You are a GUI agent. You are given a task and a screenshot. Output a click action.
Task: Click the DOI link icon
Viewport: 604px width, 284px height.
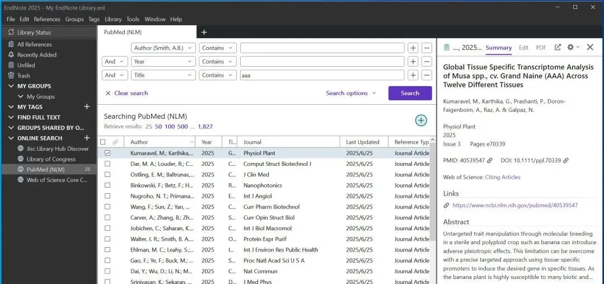(x=566, y=161)
